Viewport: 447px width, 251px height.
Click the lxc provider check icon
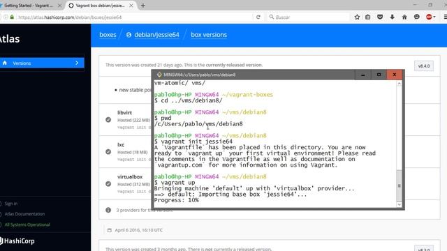(108, 152)
